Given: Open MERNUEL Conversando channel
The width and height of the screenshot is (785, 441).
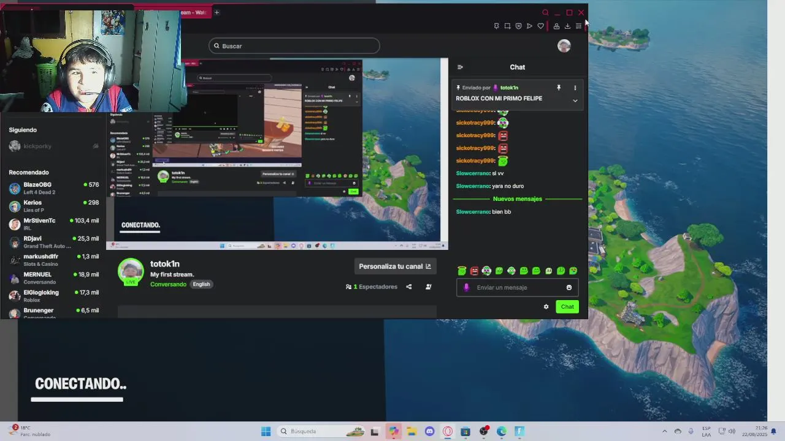Looking at the screenshot, I should [x=54, y=278].
